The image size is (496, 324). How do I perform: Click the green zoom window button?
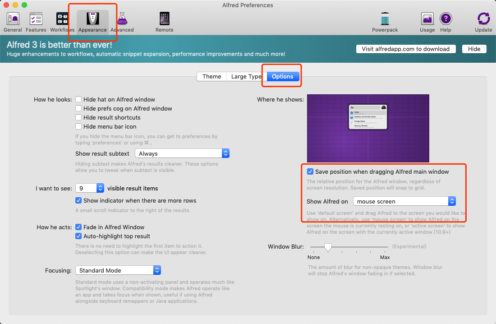coord(24,5)
